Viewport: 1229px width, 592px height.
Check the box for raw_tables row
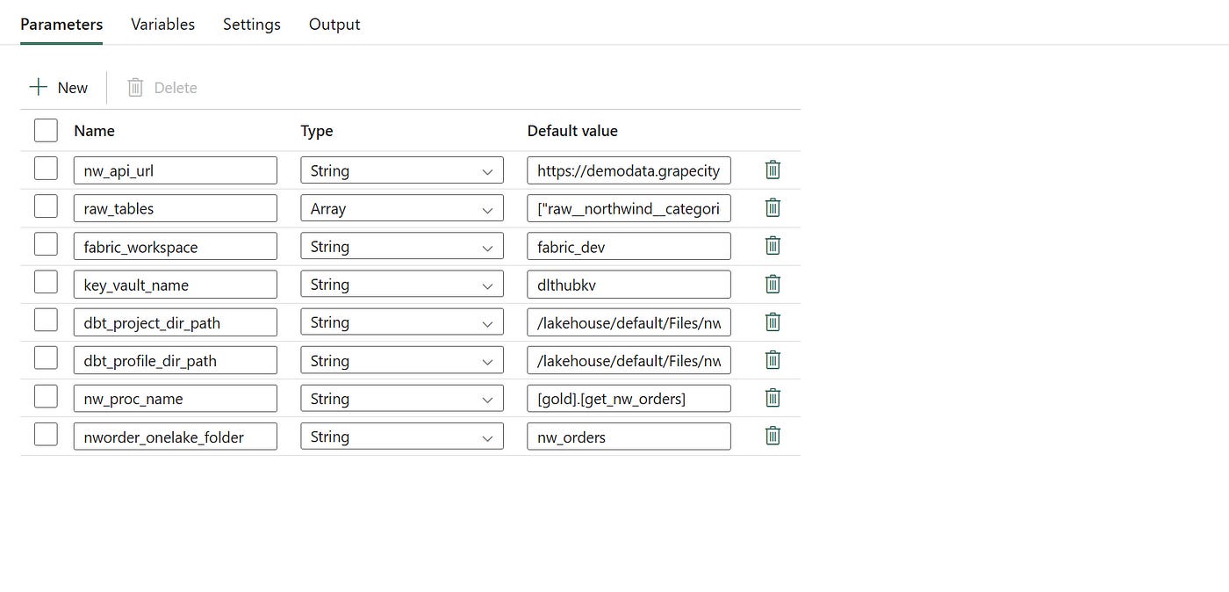coord(46,207)
